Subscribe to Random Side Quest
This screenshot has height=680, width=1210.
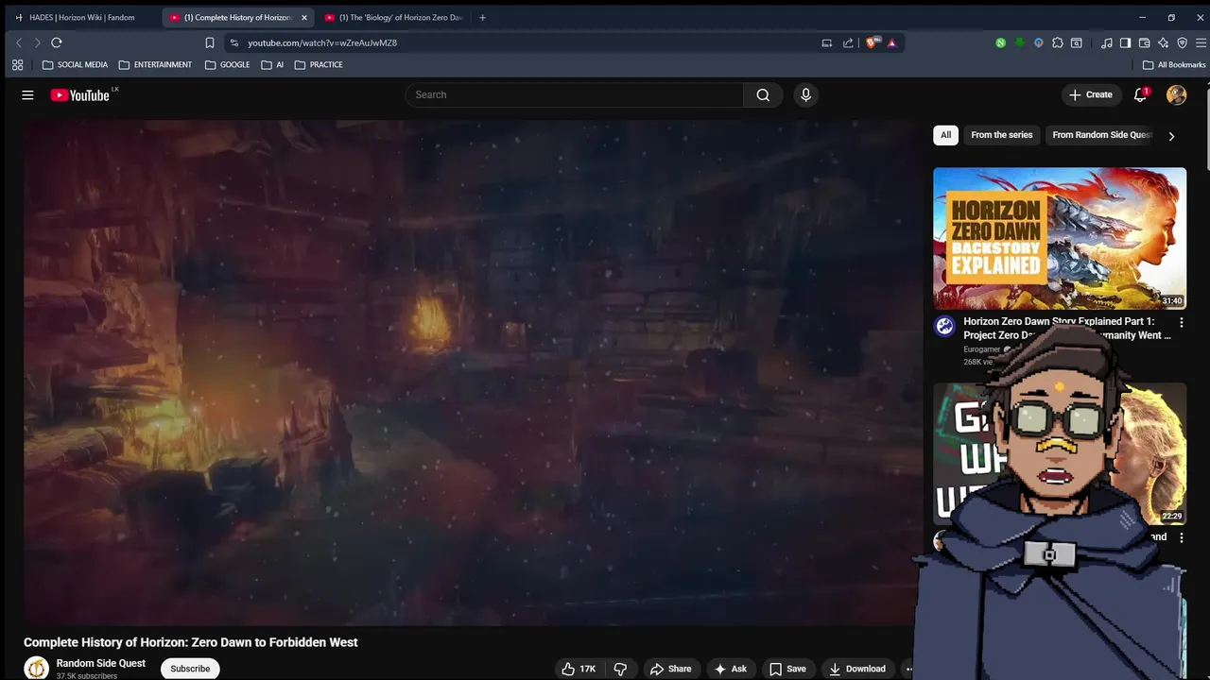coord(190,669)
